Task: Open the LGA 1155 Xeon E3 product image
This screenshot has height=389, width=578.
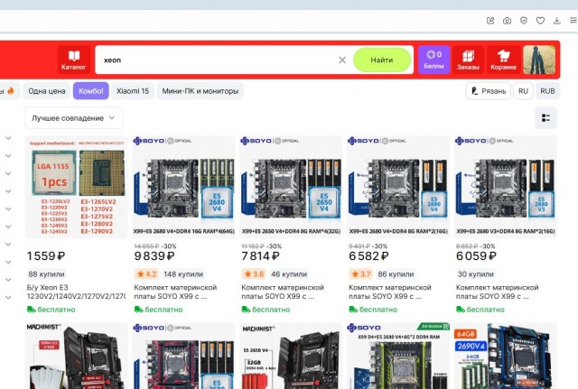Action: (76, 187)
